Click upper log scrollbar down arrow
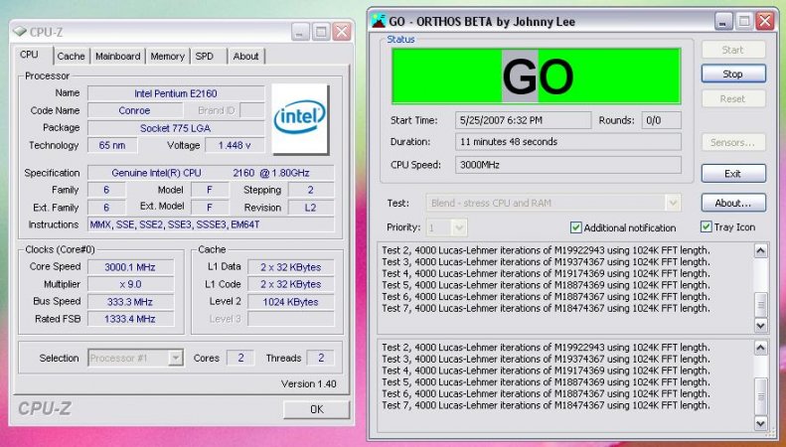Screen dimensions: 786x447 (761, 326)
